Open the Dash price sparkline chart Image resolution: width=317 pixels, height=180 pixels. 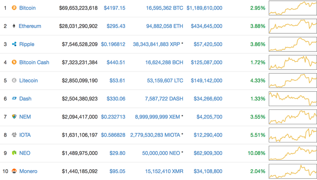[293, 99]
